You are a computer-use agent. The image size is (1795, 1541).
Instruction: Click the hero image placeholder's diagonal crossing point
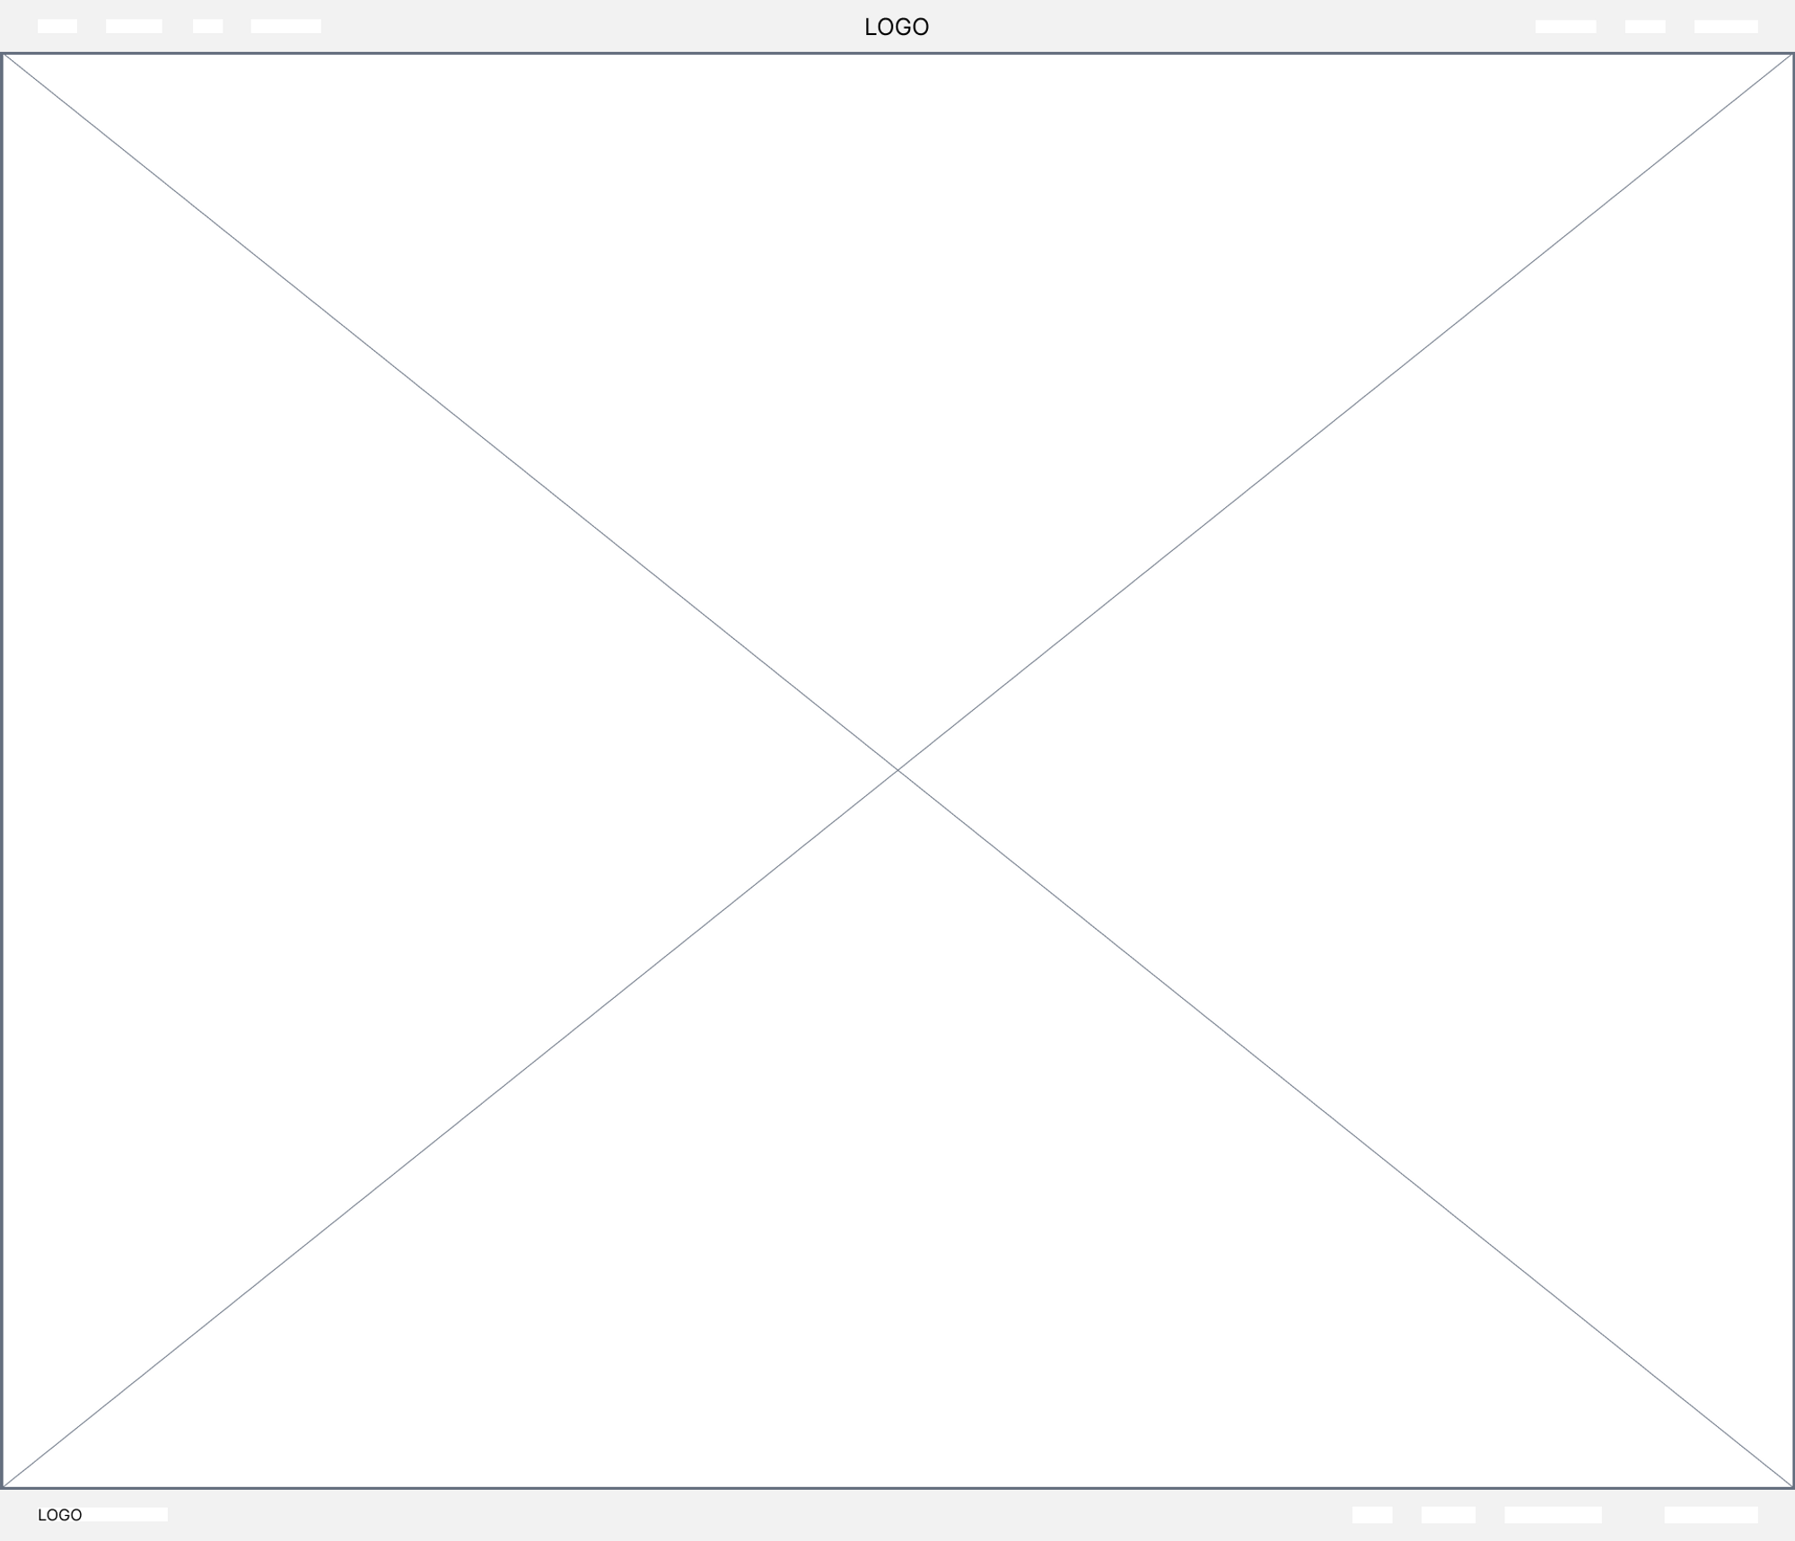[897, 770]
